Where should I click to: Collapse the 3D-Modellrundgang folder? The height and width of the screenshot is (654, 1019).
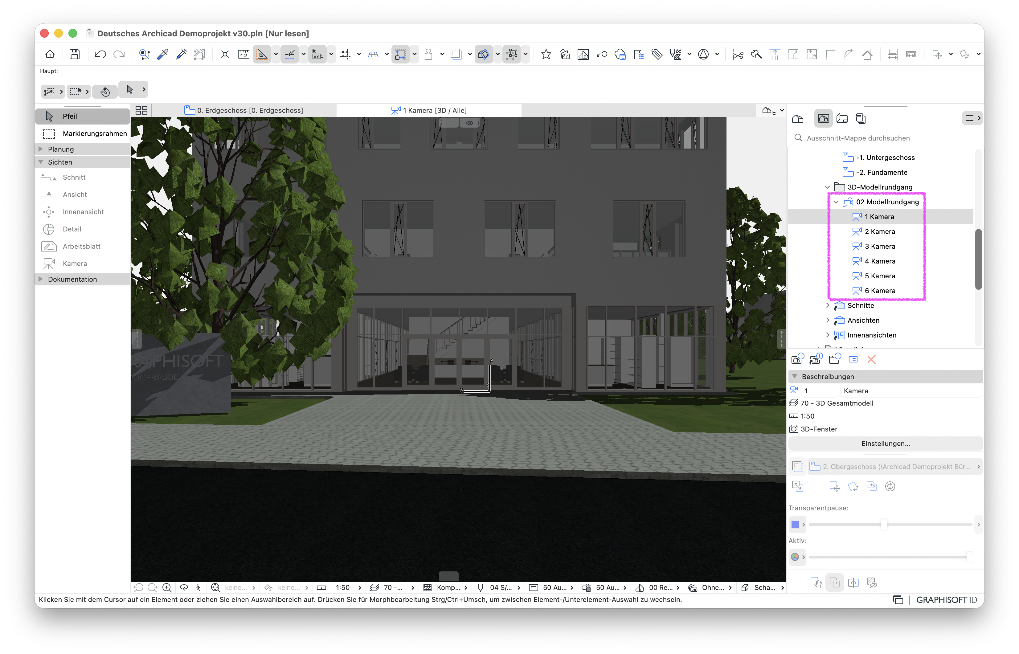827,187
